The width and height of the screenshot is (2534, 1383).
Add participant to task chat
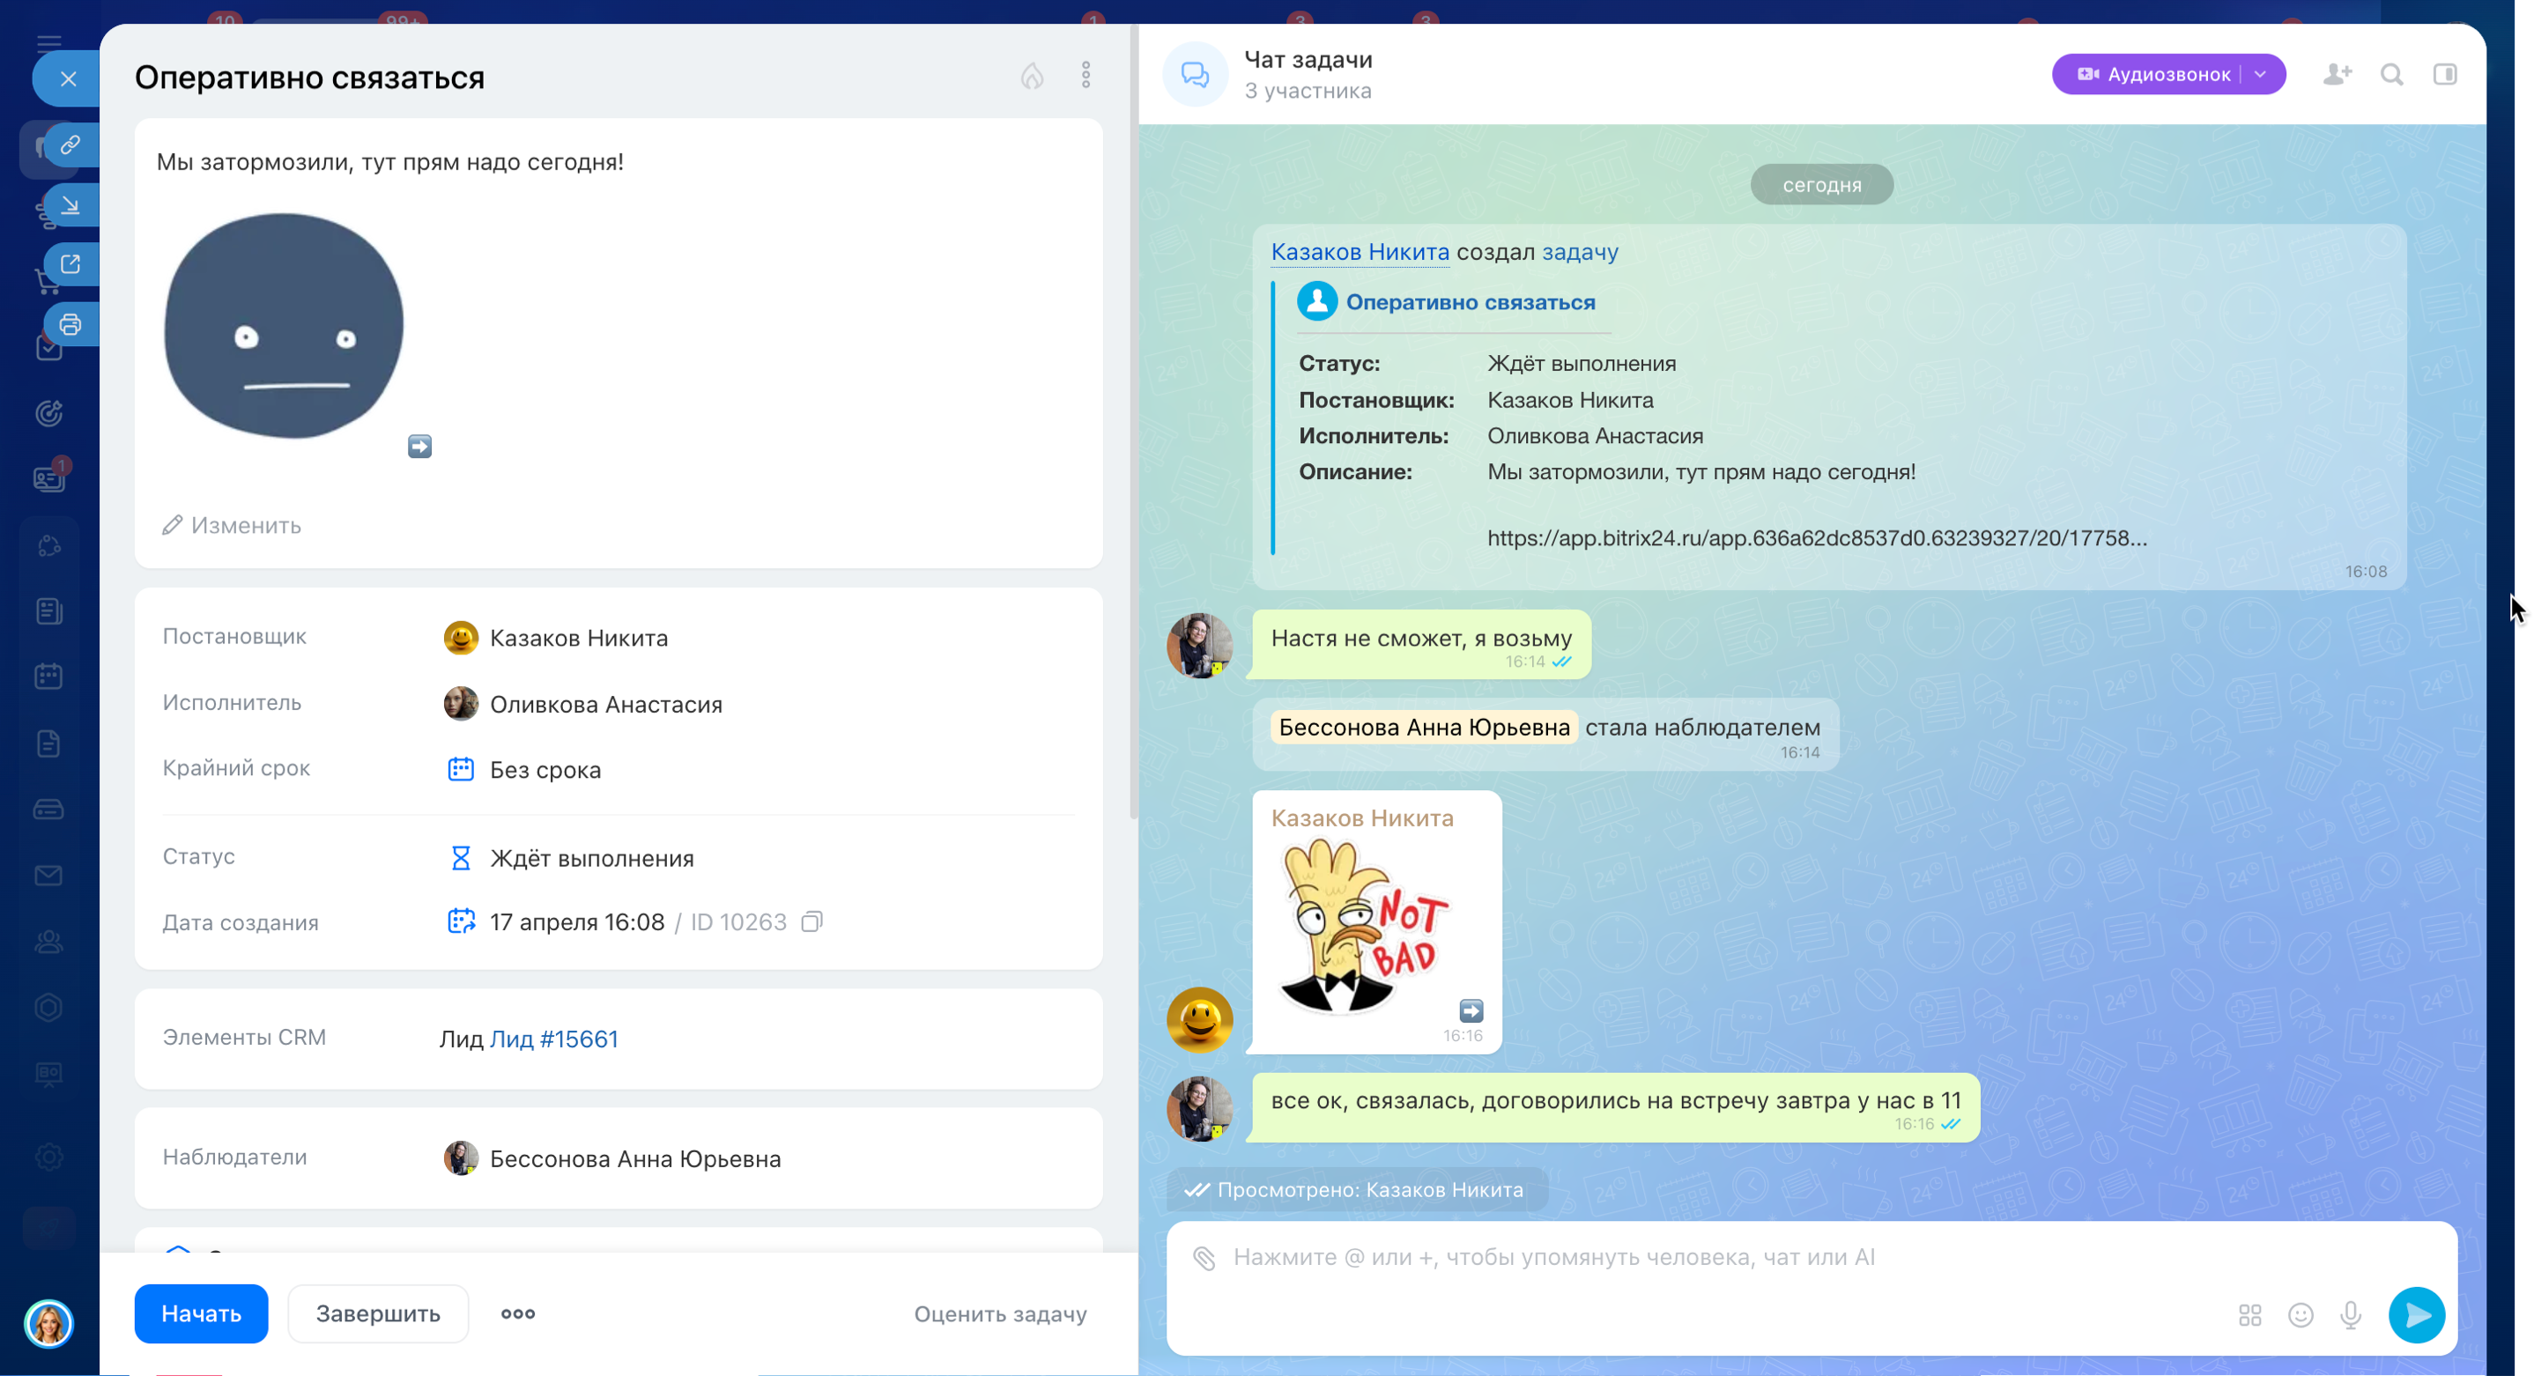click(x=2337, y=75)
